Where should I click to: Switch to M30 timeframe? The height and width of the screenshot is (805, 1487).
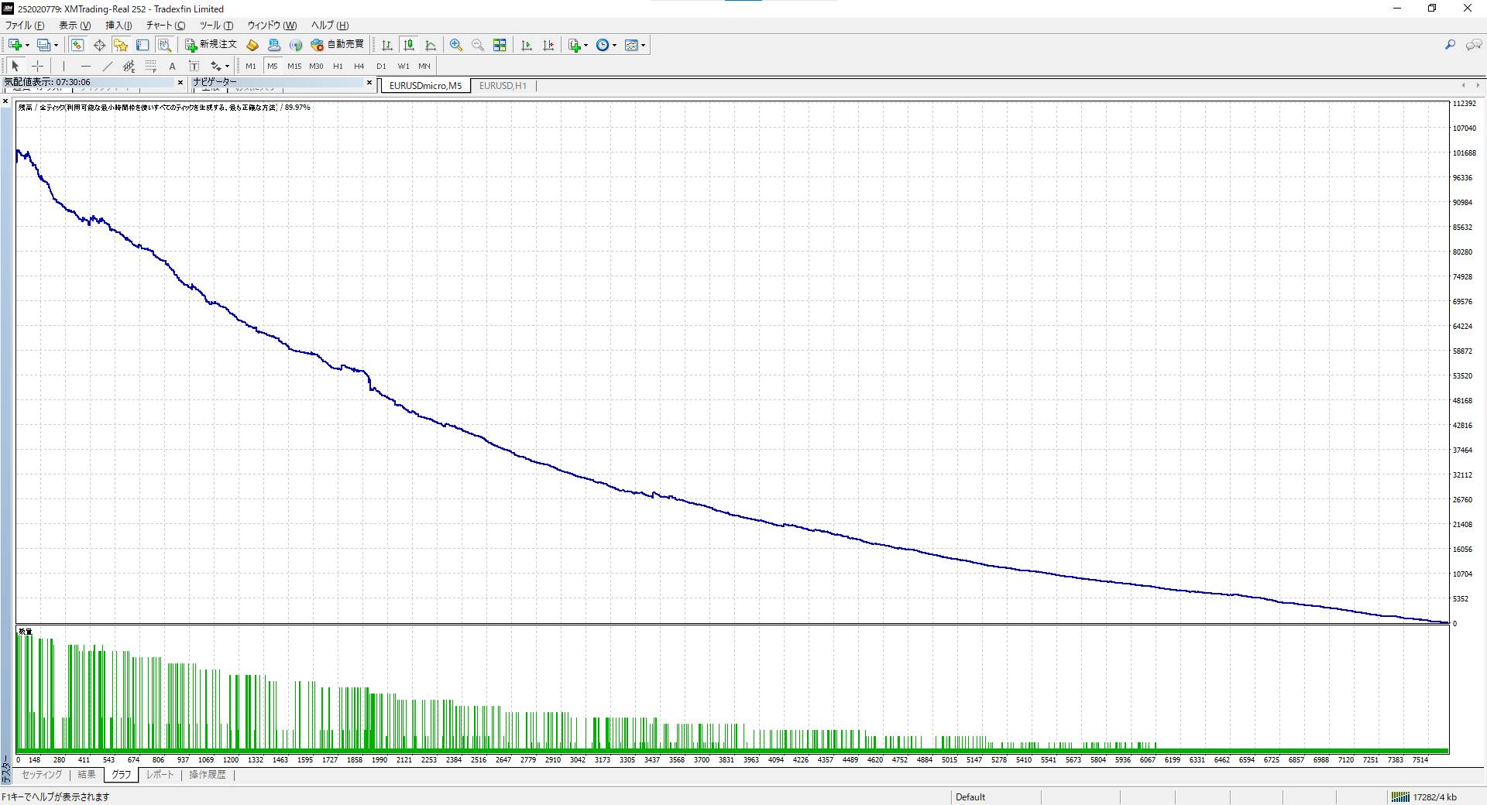coord(316,66)
